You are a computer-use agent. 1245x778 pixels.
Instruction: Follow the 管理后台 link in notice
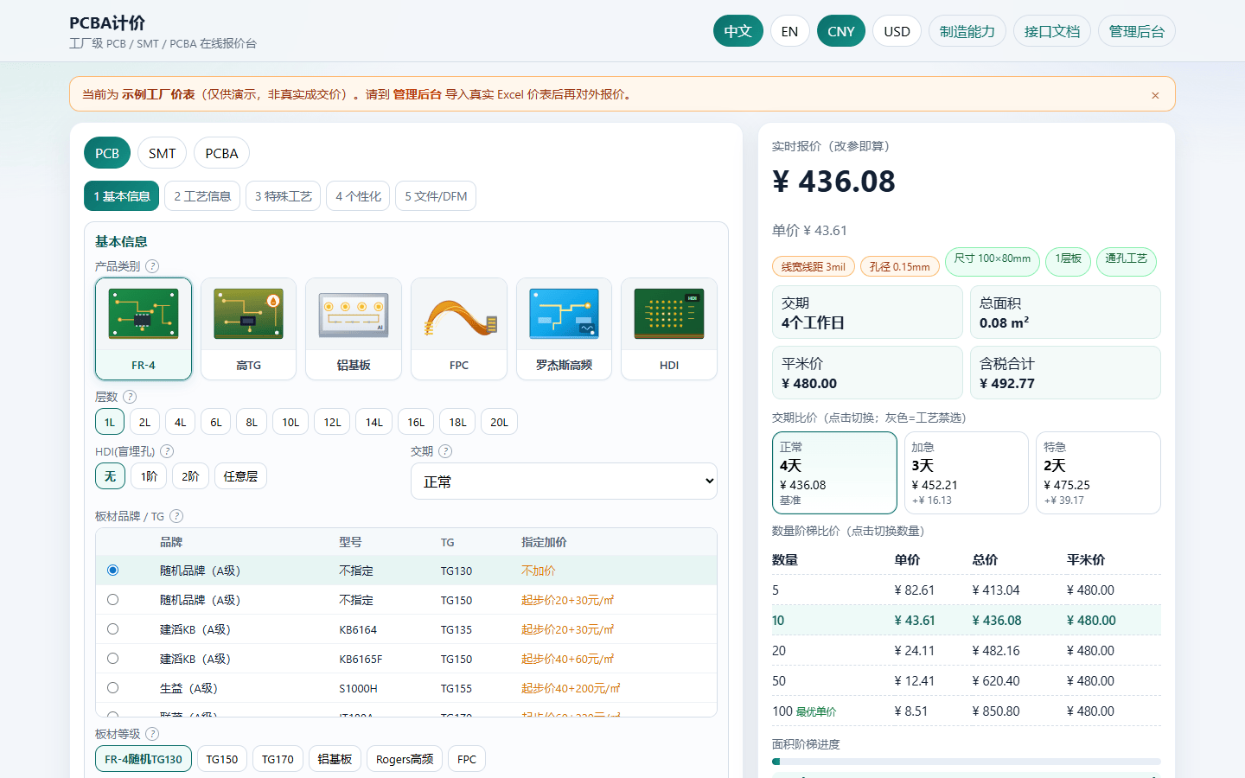click(x=418, y=94)
